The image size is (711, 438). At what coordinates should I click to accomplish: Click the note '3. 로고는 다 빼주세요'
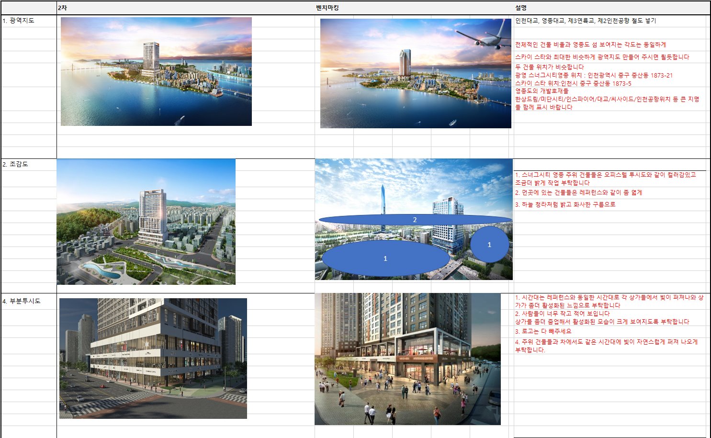click(543, 331)
